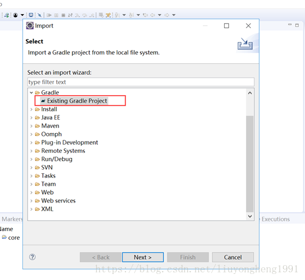Click the wizard list scroll-up arrow

[250, 93]
